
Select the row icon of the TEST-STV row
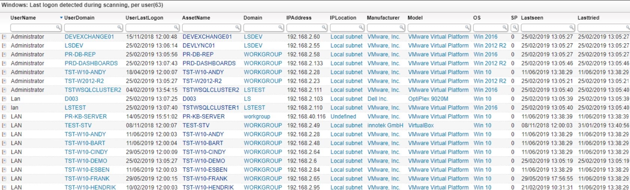4,126
